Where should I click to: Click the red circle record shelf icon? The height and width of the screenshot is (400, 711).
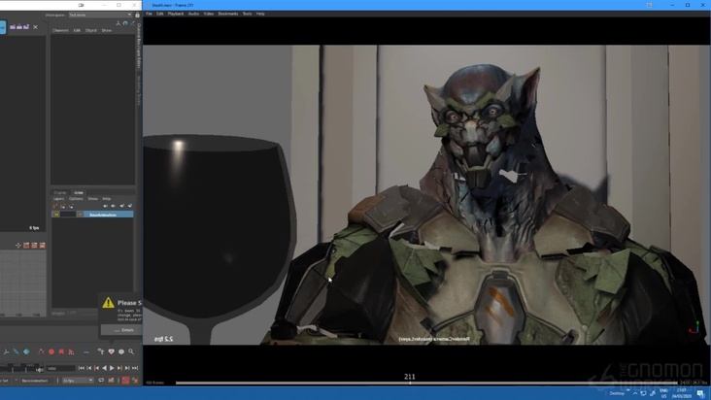coord(51,351)
